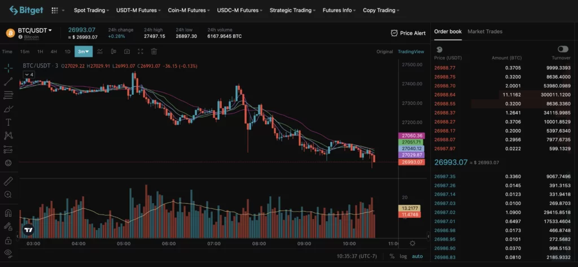Viewport: 578px width, 267px height.
Task: Expand the USDT-M Futures menu
Action: pyautogui.click(x=139, y=10)
